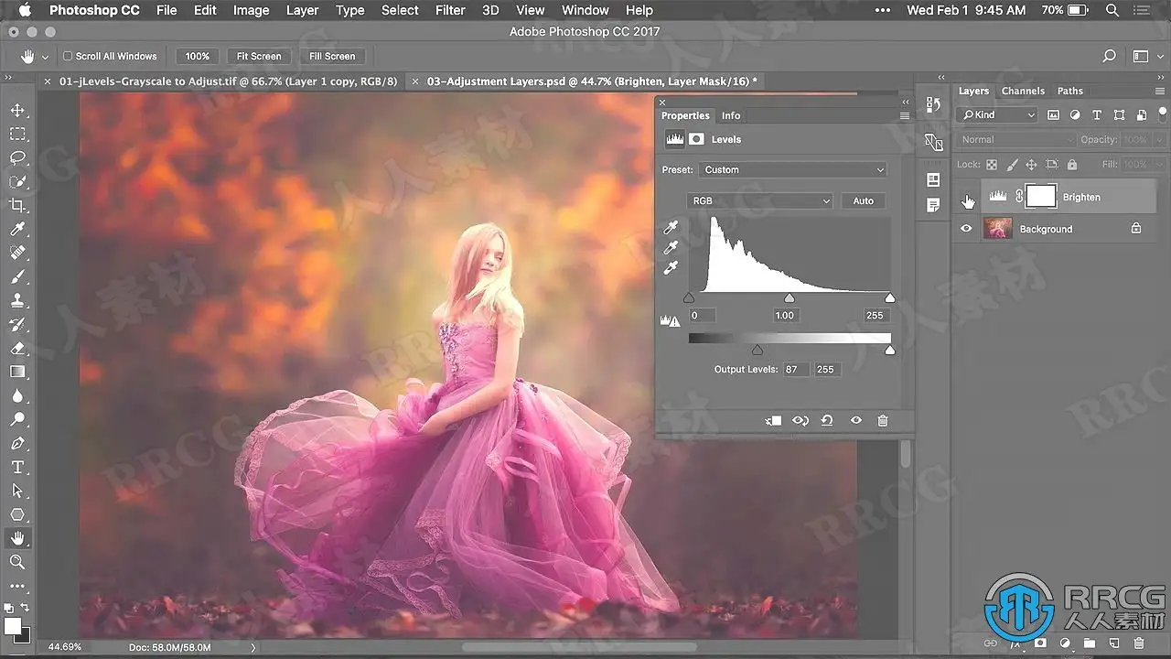The image size is (1171, 659).
Task: Select the Lasso tool
Action: (x=17, y=158)
